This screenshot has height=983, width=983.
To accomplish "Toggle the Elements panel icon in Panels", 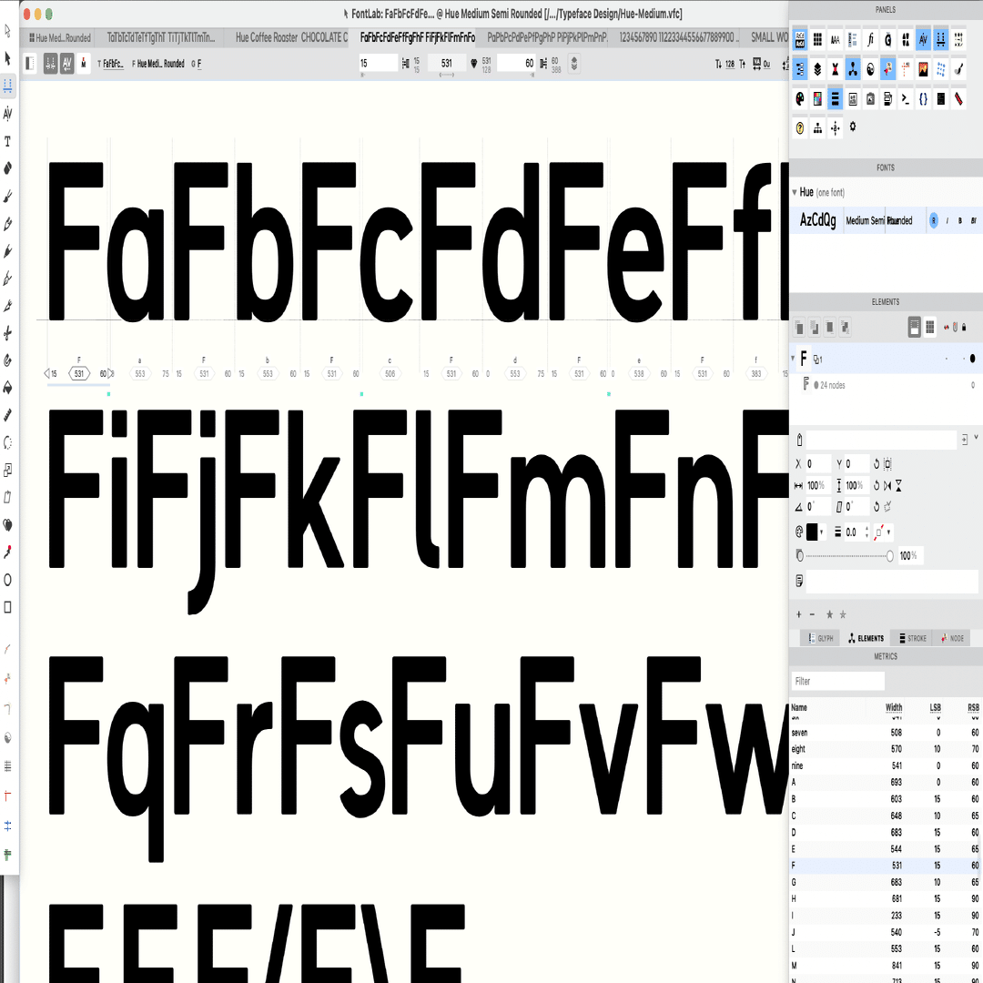I will (853, 69).
